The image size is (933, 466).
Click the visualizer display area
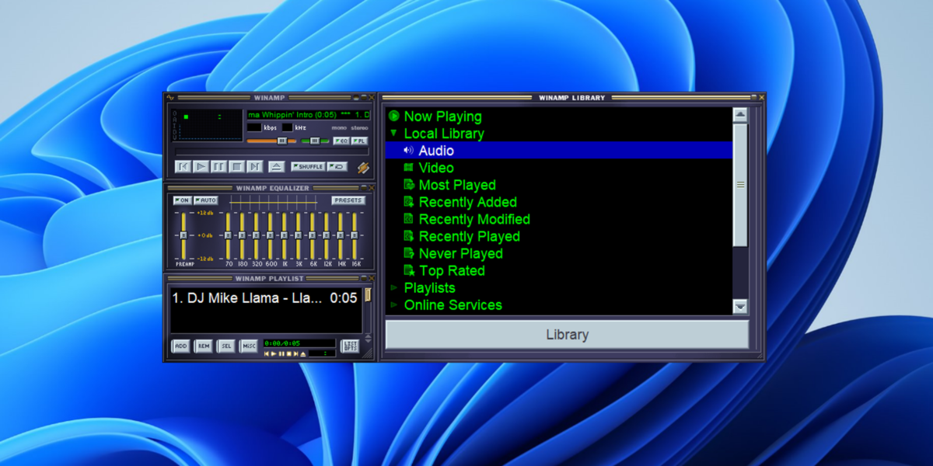click(207, 125)
